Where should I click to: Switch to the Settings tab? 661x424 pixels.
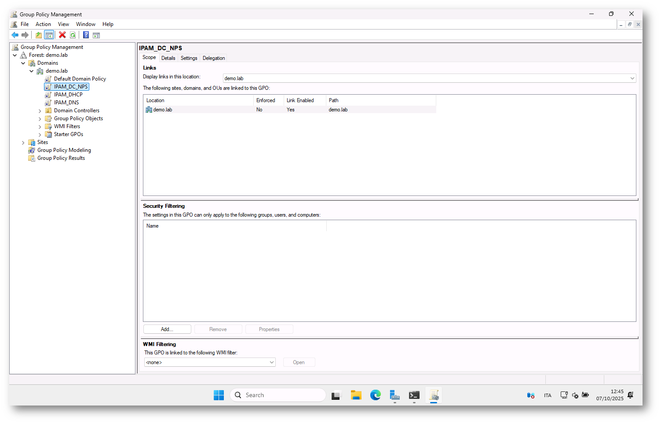[x=189, y=58]
